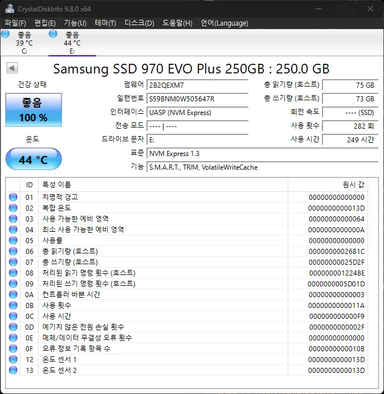Click the status circle for attribute 0E
Image resolution: width=384 pixels, height=394 pixels.
point(13,338)
